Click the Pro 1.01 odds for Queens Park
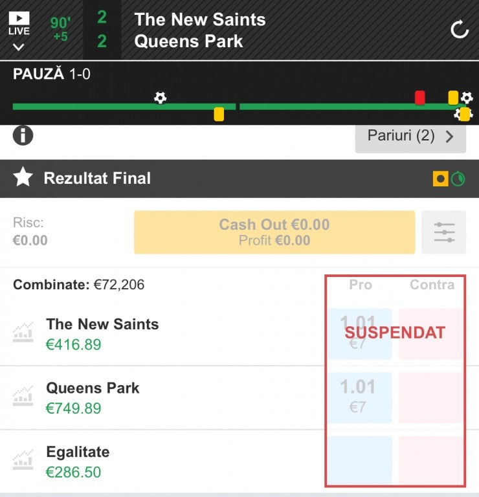This screenshot has width=479, height=497. click(359, 397)
